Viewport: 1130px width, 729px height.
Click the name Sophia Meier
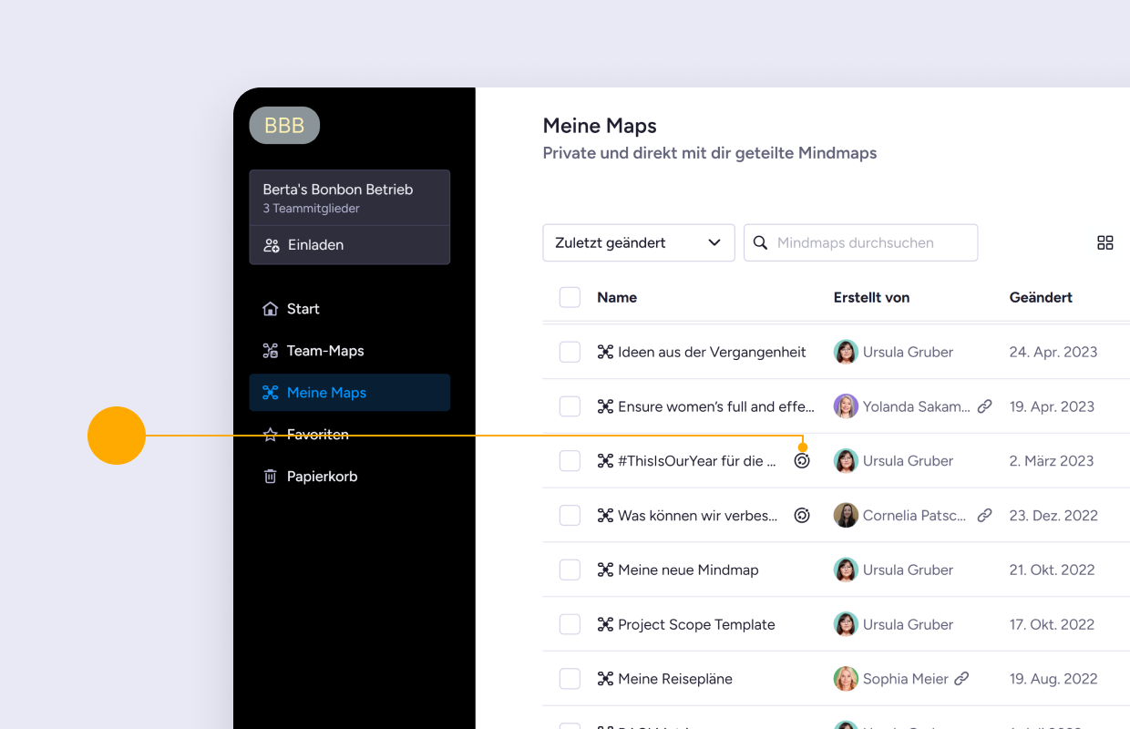[906, 679]
